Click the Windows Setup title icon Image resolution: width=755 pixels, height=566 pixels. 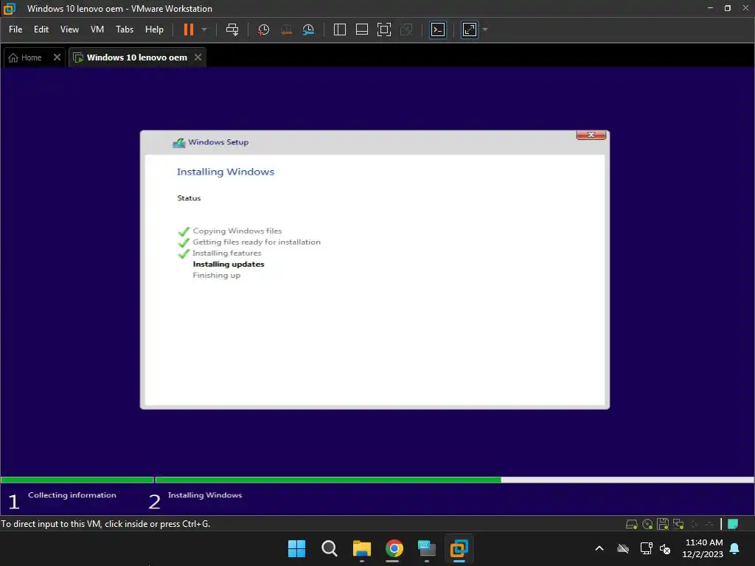179,142
